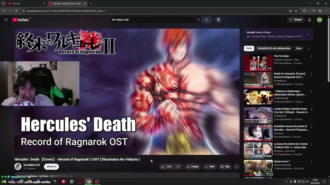Screen dimensions: 330x185
Task: Open Chrome tab search dropdown
Action: (3, 4)
